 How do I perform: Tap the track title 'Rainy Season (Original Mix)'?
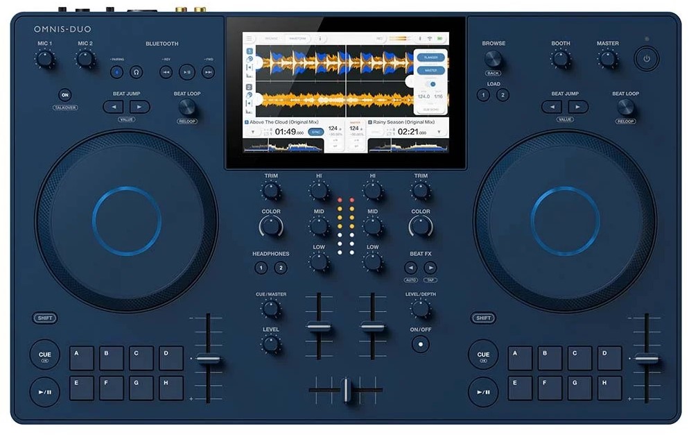click(x=404, y=122)
